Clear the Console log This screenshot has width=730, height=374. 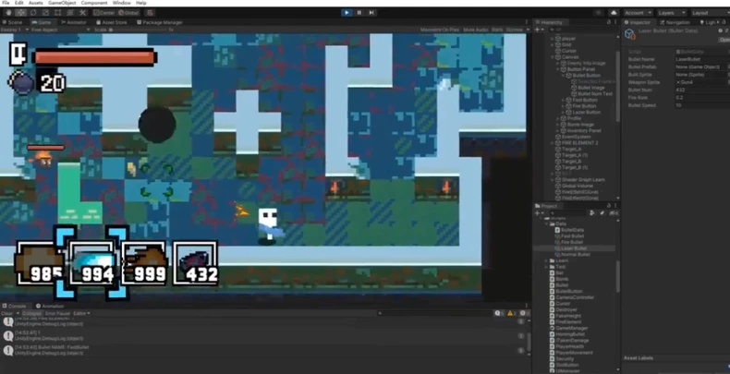[6, 314]
